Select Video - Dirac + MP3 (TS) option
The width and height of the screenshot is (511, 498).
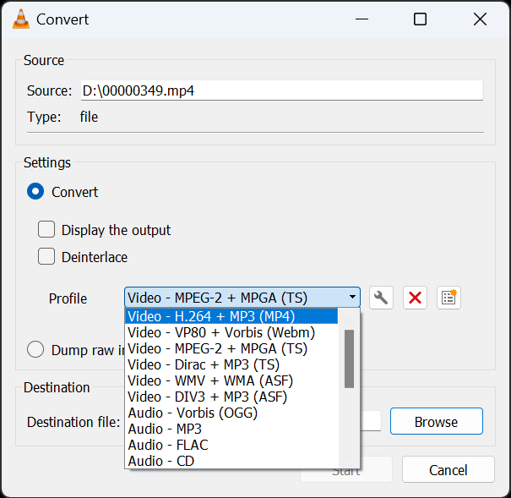(x=231, y=364)
